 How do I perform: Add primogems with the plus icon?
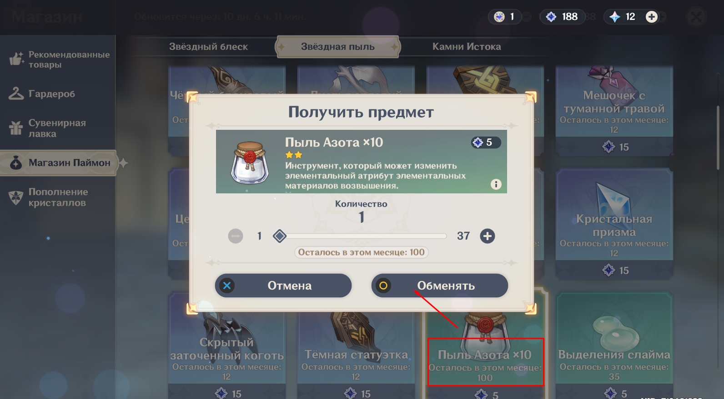point(651,17)
